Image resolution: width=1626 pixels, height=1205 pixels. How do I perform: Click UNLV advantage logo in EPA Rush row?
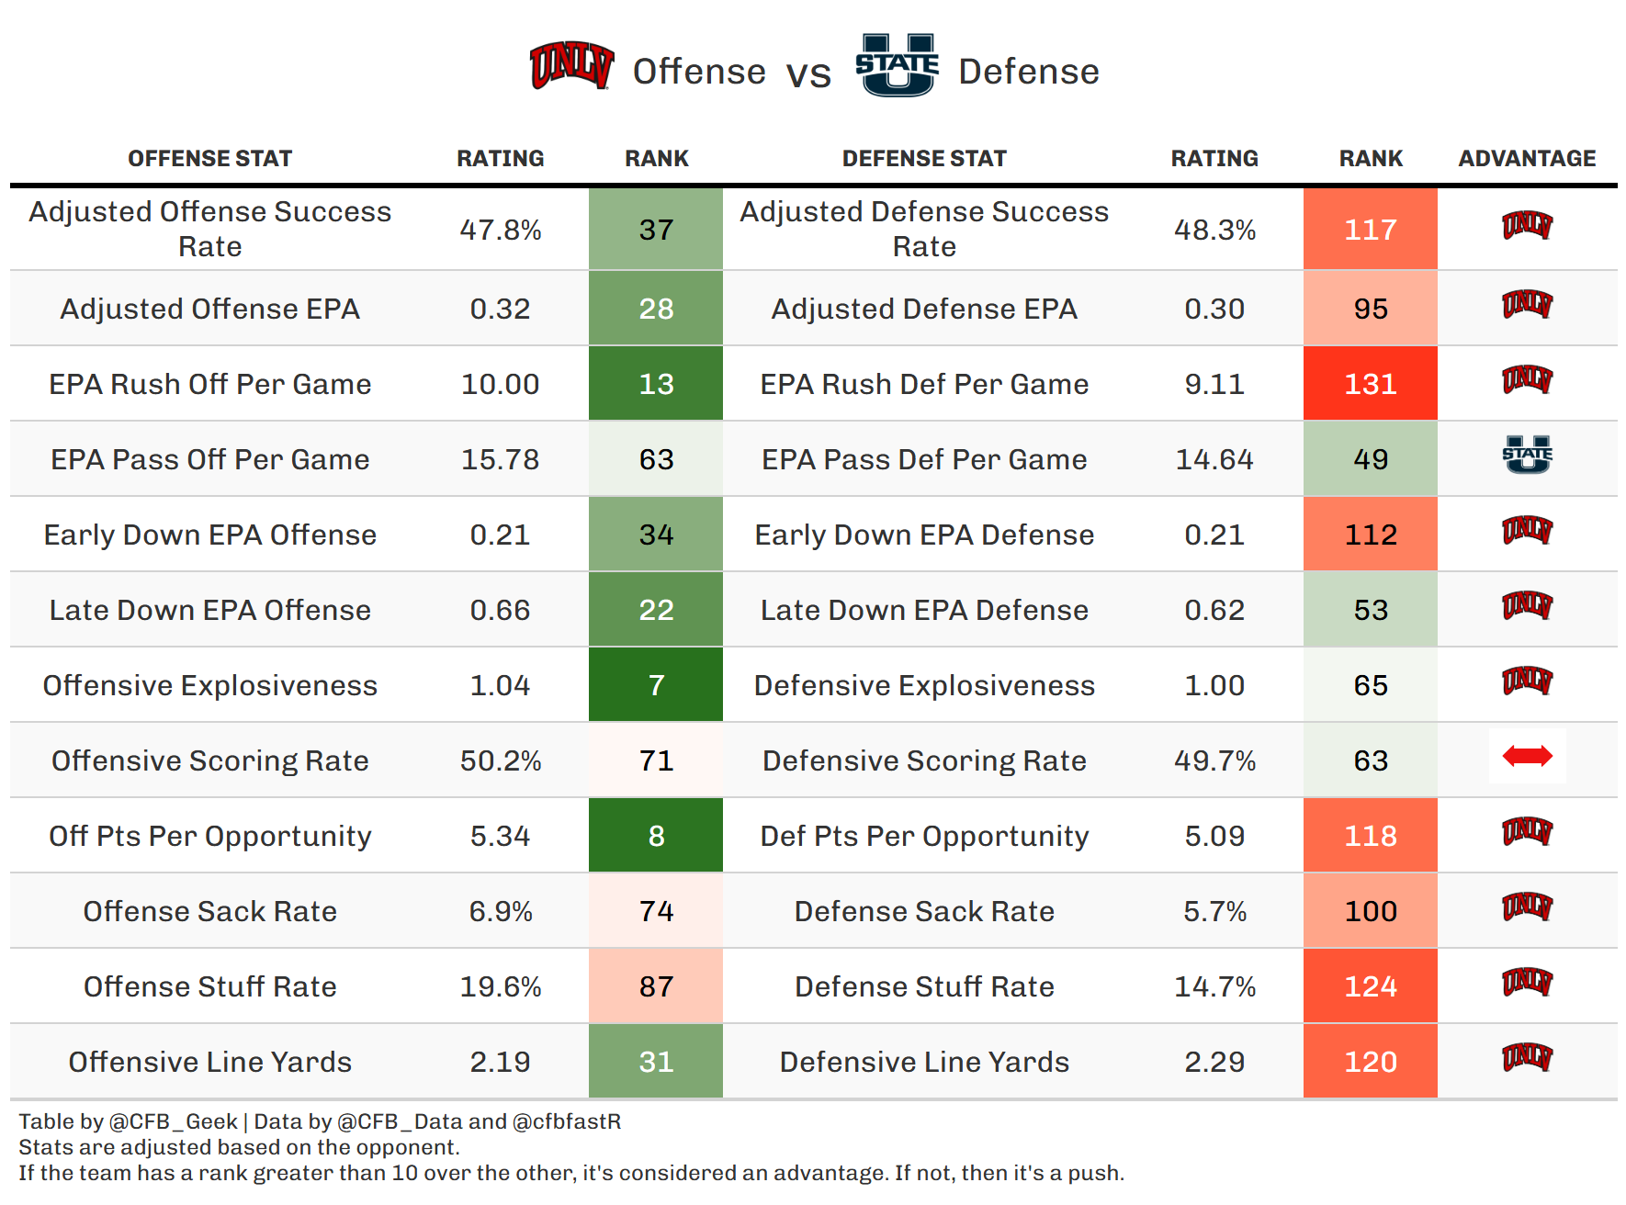pyautogui.click(x=1527, y=380)
